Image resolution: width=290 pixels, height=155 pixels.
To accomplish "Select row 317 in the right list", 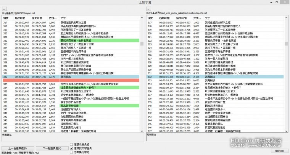I will [215, 23].
